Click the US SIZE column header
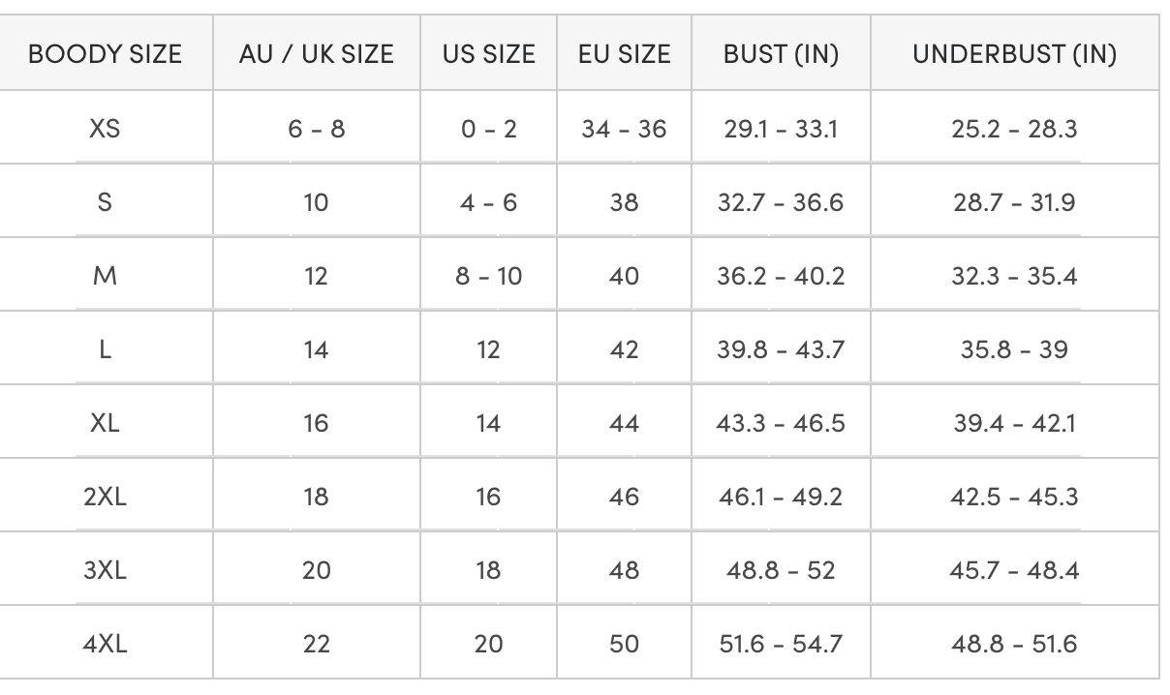 tap(488, 54)
